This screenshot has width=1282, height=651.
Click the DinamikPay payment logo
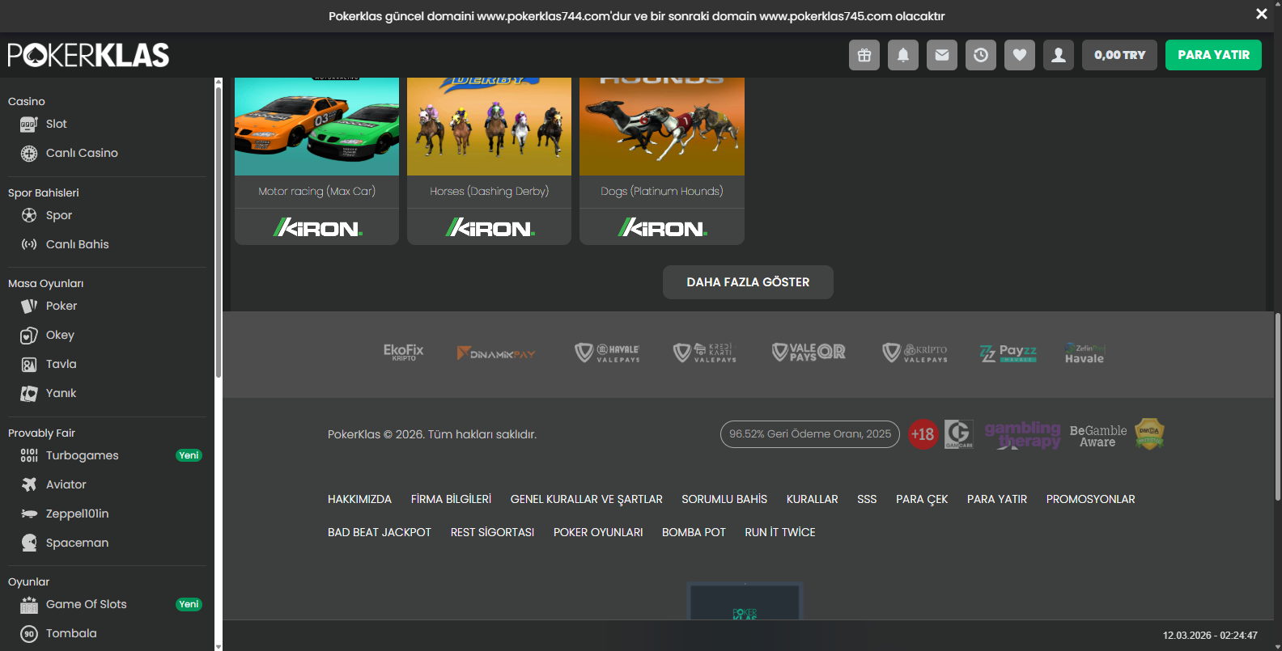coord(496,353)
